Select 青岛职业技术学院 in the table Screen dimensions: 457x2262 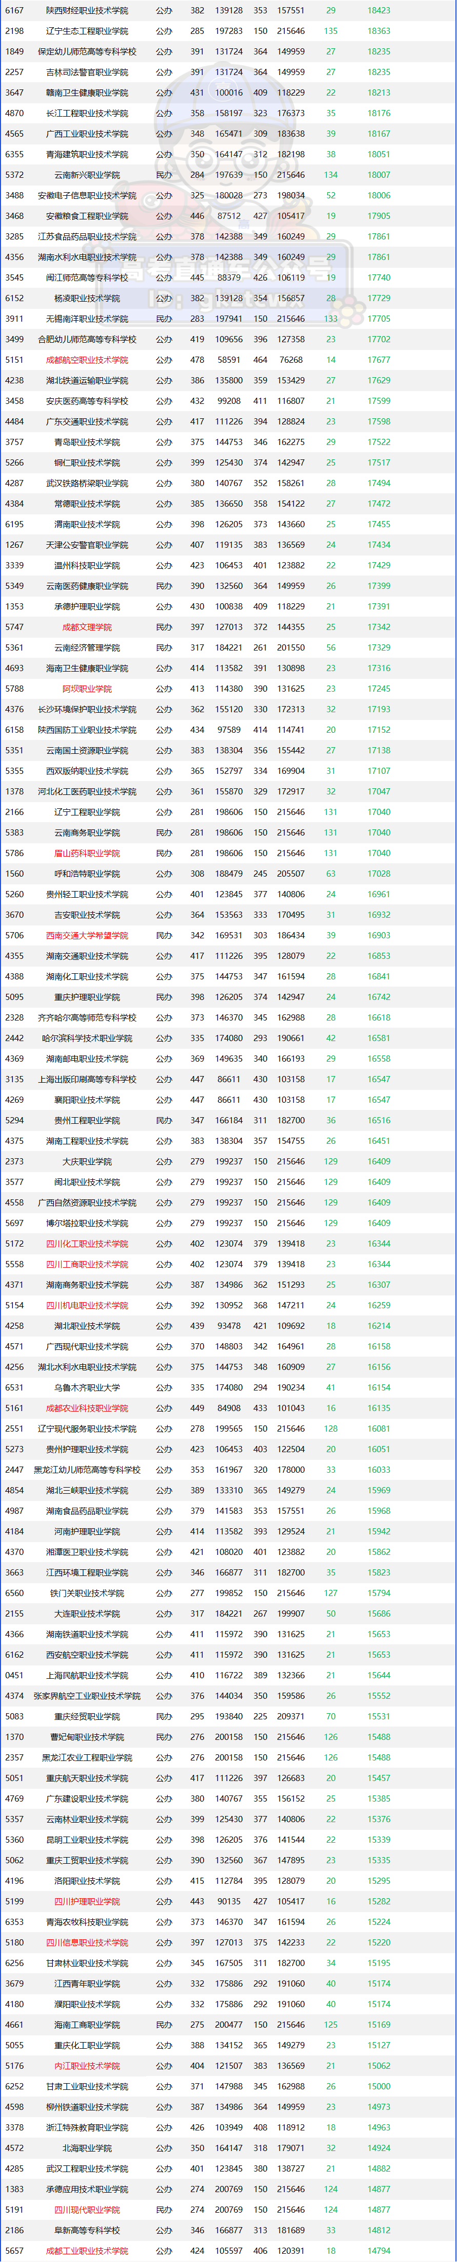(87, 442)
